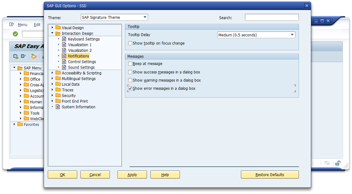Click the Visual Design folder icon

click(x=58, y=27)
